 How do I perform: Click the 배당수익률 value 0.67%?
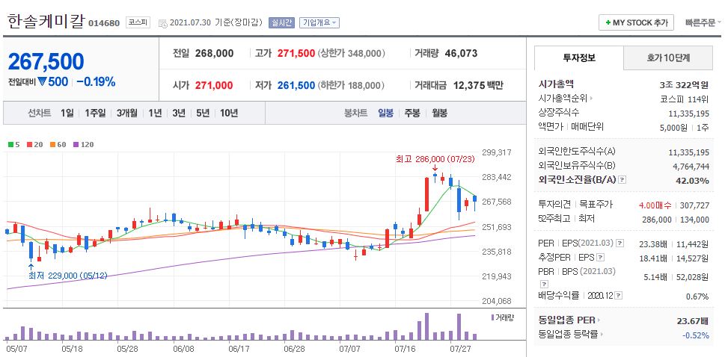pos(698,296)
